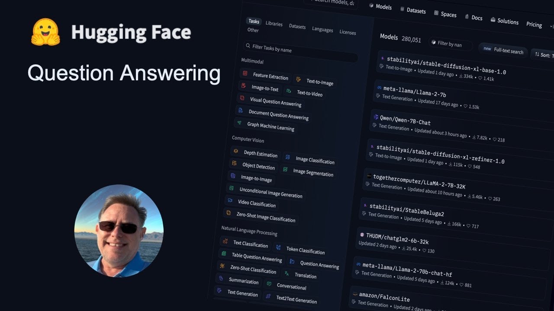Screen dimensions: 554x311
Task: Select the Translation task
Action: click(301, 275)
